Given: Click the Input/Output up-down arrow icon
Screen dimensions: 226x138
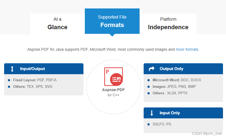Looking at the screenshot, I should (x=12, y=69).
